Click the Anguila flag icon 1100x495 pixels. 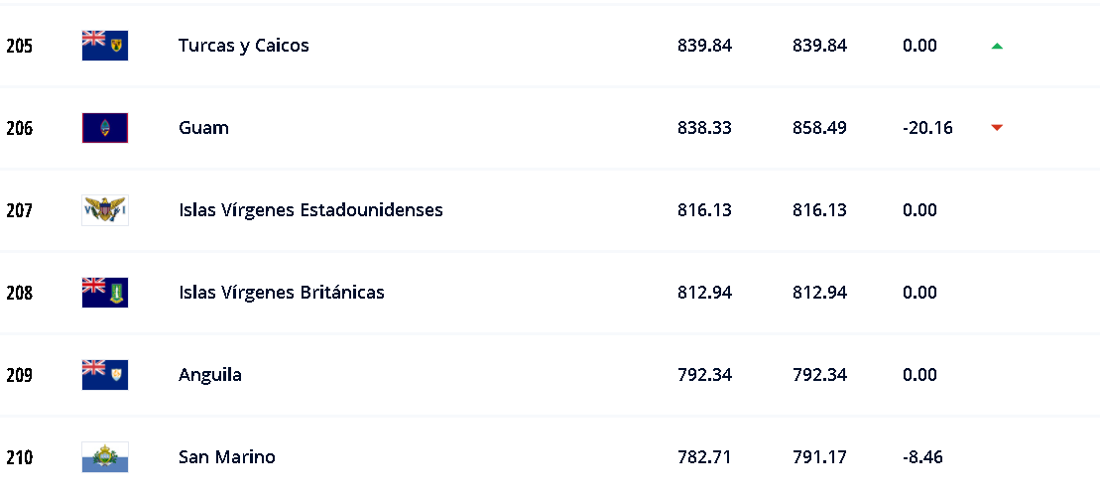(x=104, y=375)
